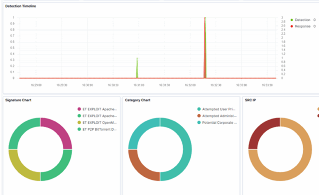Click the green Detection legend dot
The width and height of the screenshot is (319, 195).
tap(292, 20)
